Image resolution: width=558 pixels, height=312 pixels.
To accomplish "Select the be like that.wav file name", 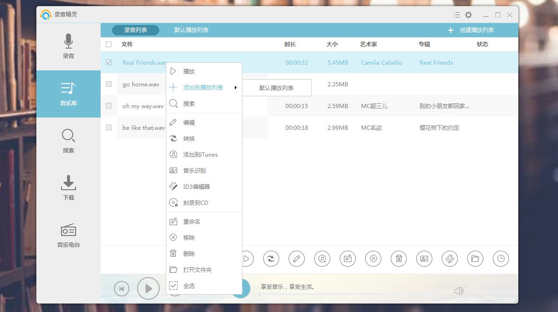I will pyautogui.click(x=144, y=128).
